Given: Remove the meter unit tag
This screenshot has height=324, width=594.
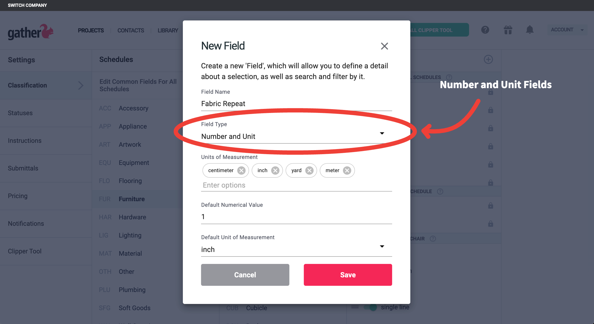Looking at the screenshot, I should click(347, 170).
